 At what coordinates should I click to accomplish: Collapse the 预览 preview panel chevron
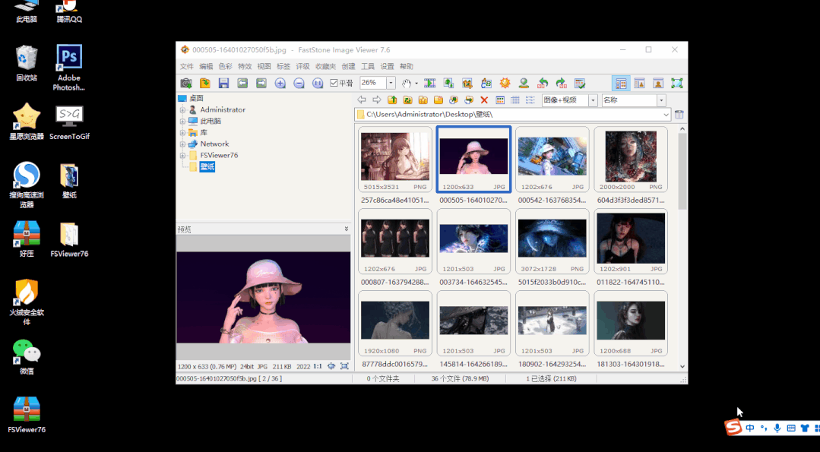tap(347, 229)
